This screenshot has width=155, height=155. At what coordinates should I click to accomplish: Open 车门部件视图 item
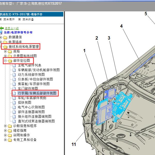click(x=28, y=88)
